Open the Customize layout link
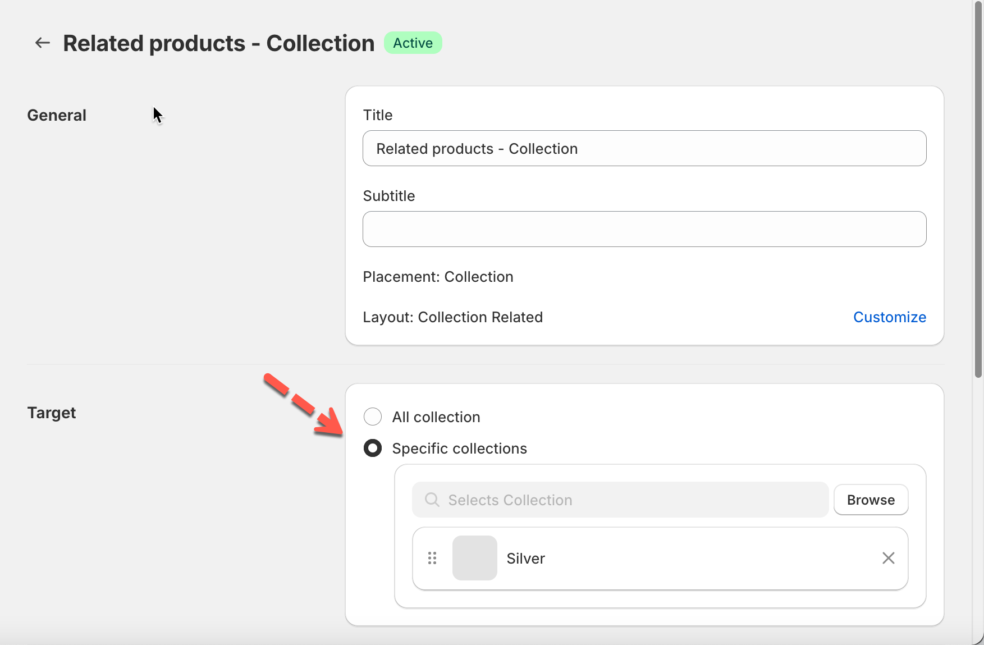 click(x=889, y=317)
